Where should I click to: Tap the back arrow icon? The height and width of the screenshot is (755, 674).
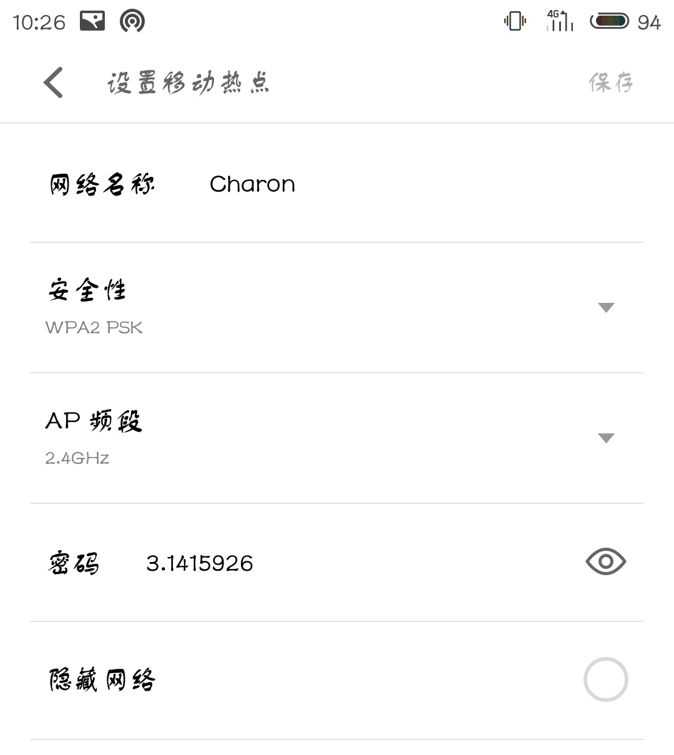[x=54, y=82]
